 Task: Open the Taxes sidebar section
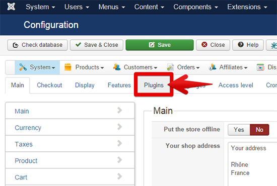point(70,144)
